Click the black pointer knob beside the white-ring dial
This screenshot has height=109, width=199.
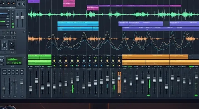click(12, 45)
